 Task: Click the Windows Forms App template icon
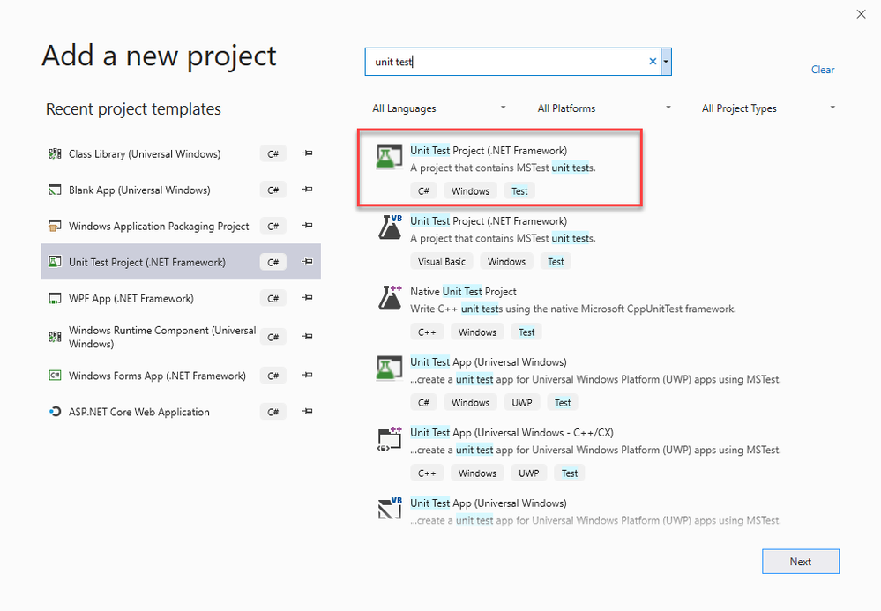(55, 376)
